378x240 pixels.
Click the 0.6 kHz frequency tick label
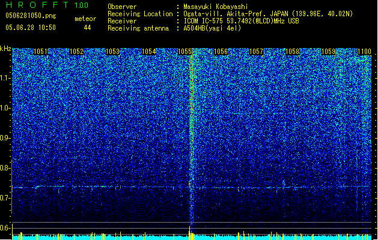tap(5, 228)
